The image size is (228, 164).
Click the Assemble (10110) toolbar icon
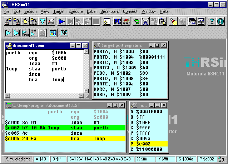(x=34, y=21)
